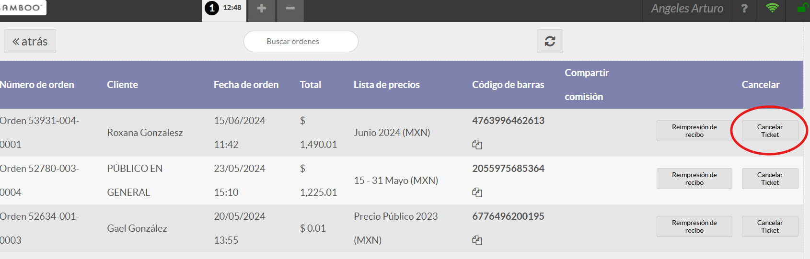The height and width of the screenshot is (259, 810).
Task: Copy barcode 4763996462613 with copy icon
Action: tap(477, 145)
